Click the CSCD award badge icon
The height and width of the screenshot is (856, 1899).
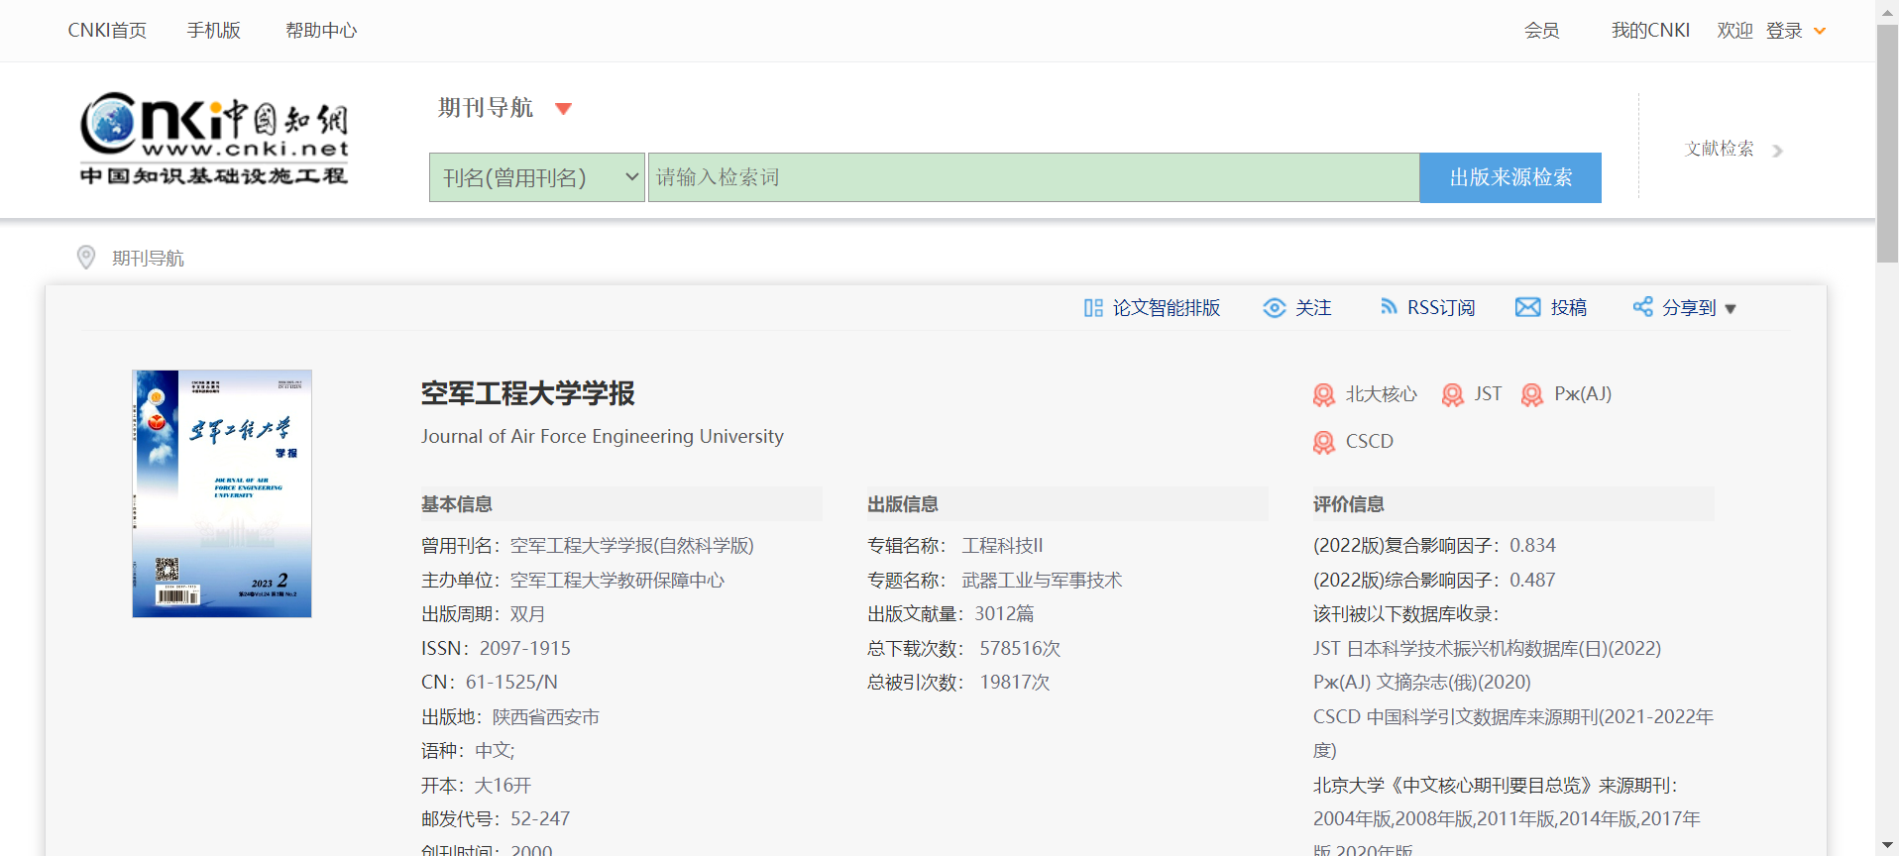(1324, 442)
